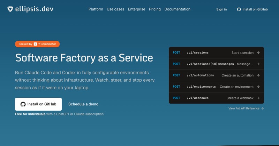
Task: Click the Sign in link
Action: click(221, 9)
